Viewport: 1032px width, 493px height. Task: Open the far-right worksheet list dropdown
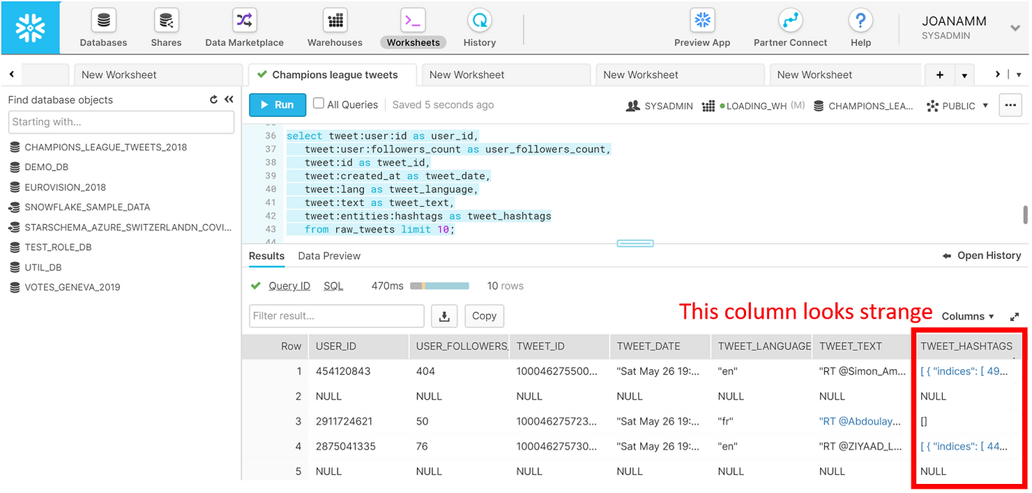1019,75
